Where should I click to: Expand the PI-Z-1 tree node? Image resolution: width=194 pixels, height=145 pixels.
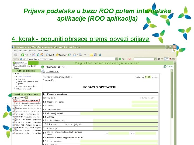point(13,106)
